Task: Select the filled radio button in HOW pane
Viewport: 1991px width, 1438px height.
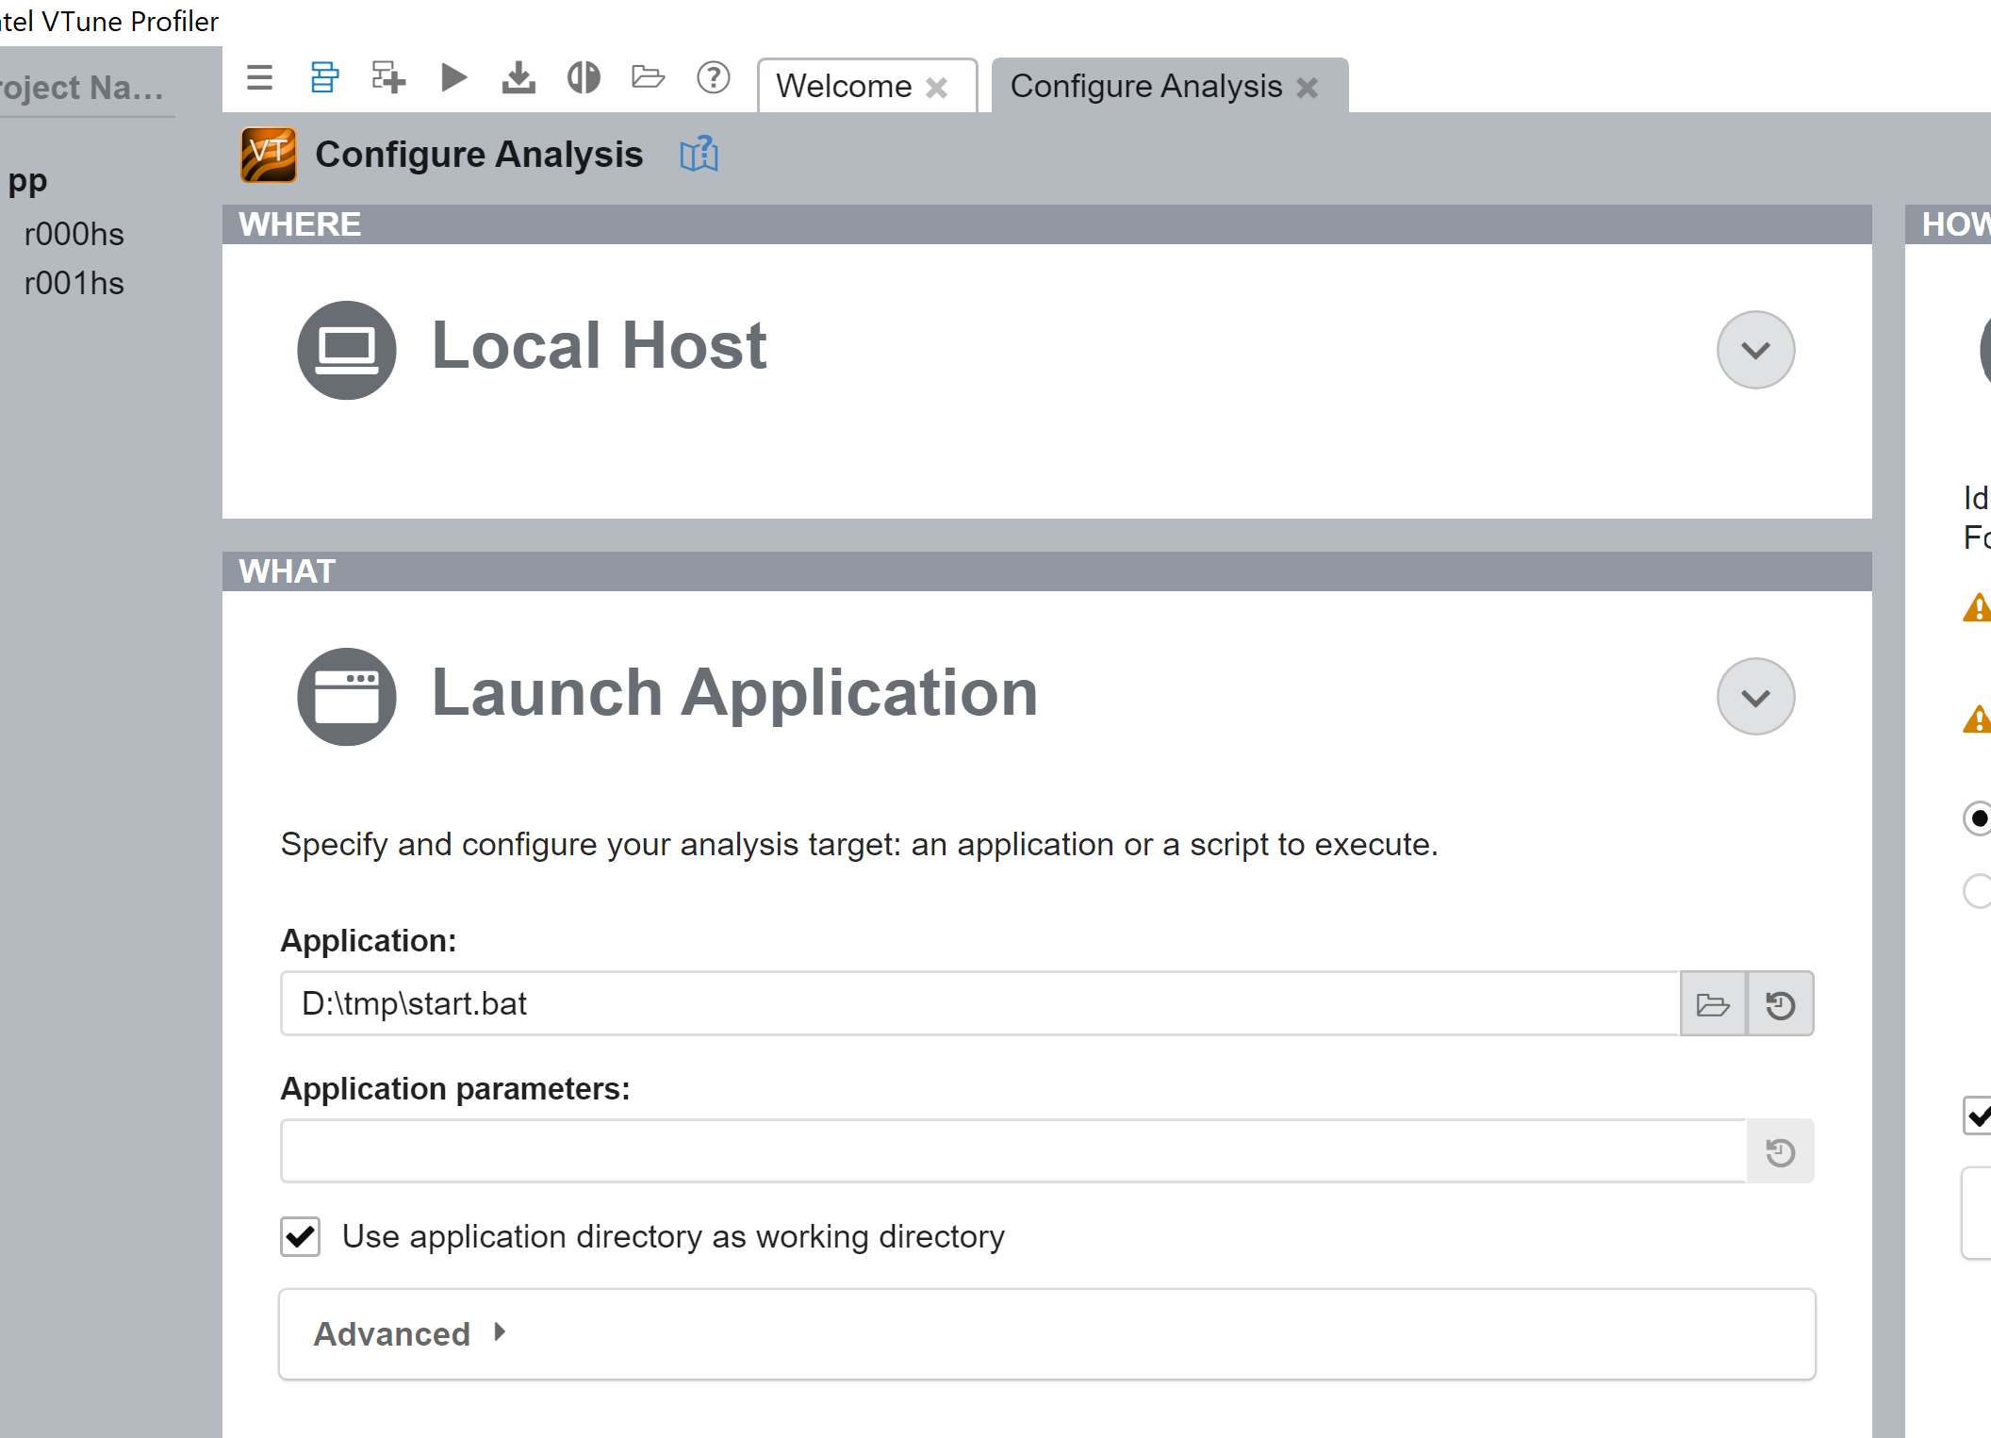Action: click(1978, 818)
